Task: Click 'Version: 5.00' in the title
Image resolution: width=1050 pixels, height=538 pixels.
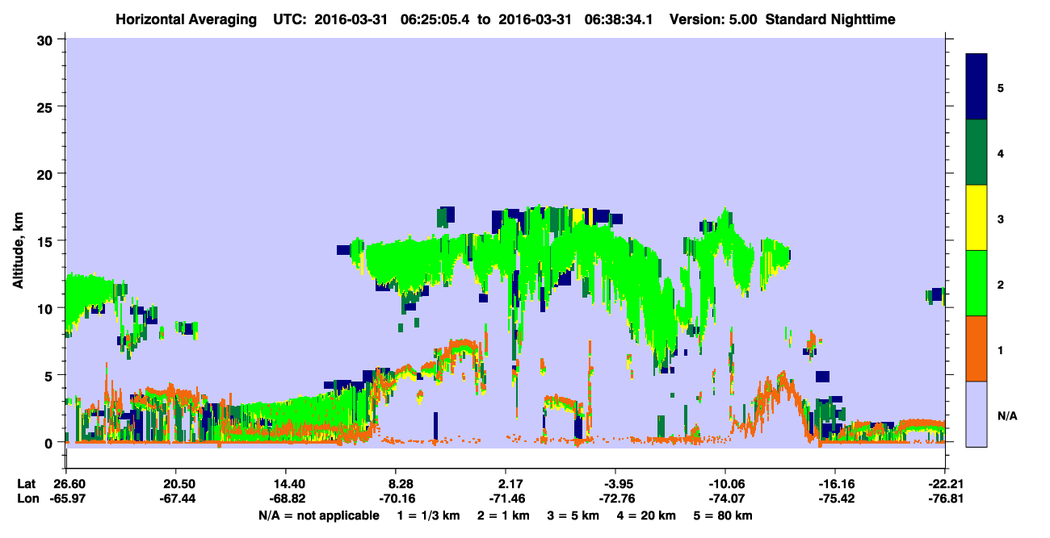Action: coord(713,19)
